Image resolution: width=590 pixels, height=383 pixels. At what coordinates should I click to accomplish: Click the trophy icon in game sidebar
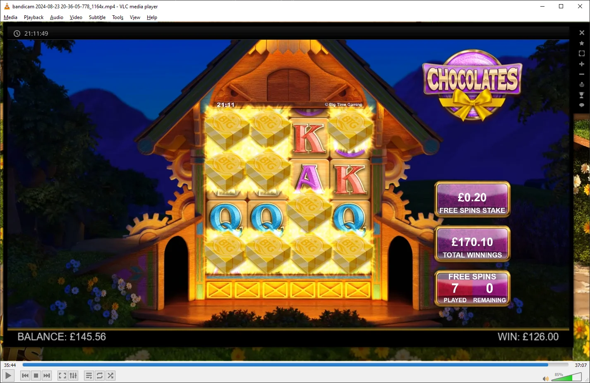(x=582, y=95)
